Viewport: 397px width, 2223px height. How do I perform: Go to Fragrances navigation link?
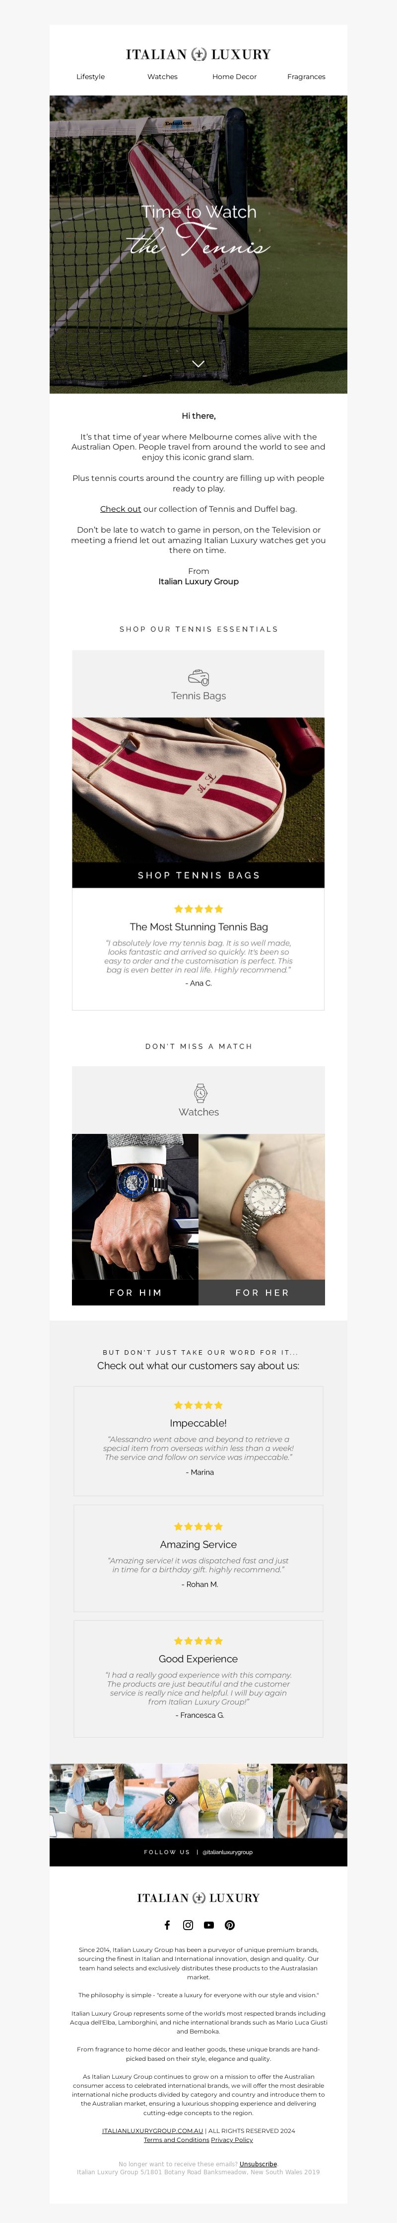pos(307,77)
